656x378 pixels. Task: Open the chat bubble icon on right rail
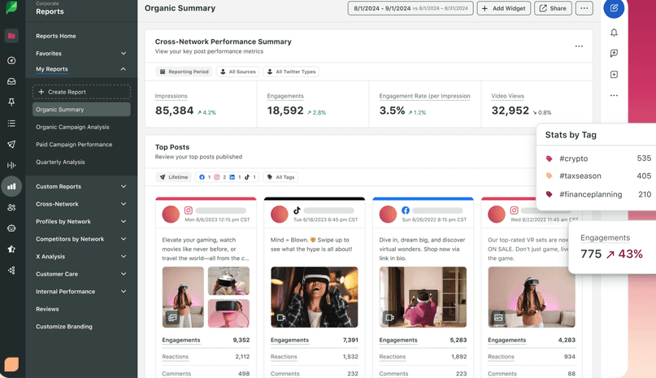614,53
